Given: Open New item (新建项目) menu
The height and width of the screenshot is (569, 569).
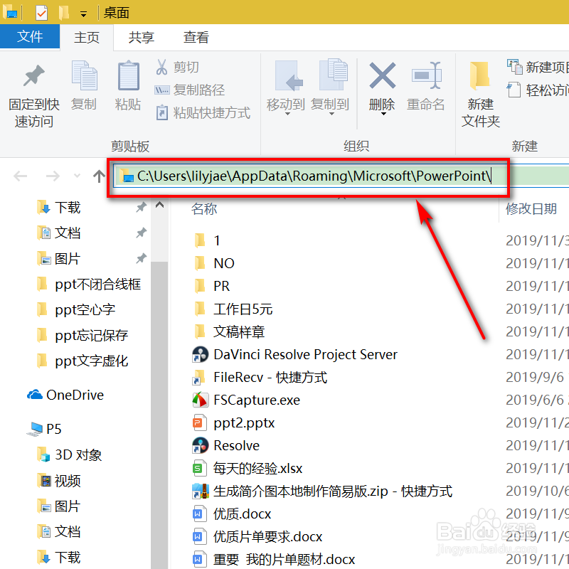Looking at the screenshot, I should point(538,67).
